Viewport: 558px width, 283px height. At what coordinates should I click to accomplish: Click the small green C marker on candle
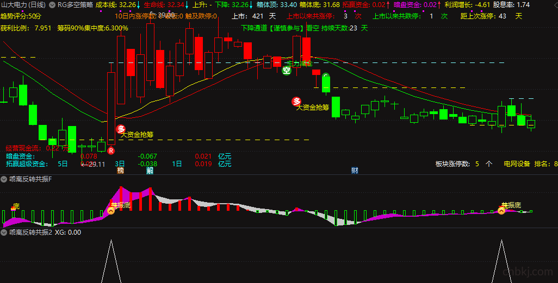pyautogui.click(x=325, y=76)
